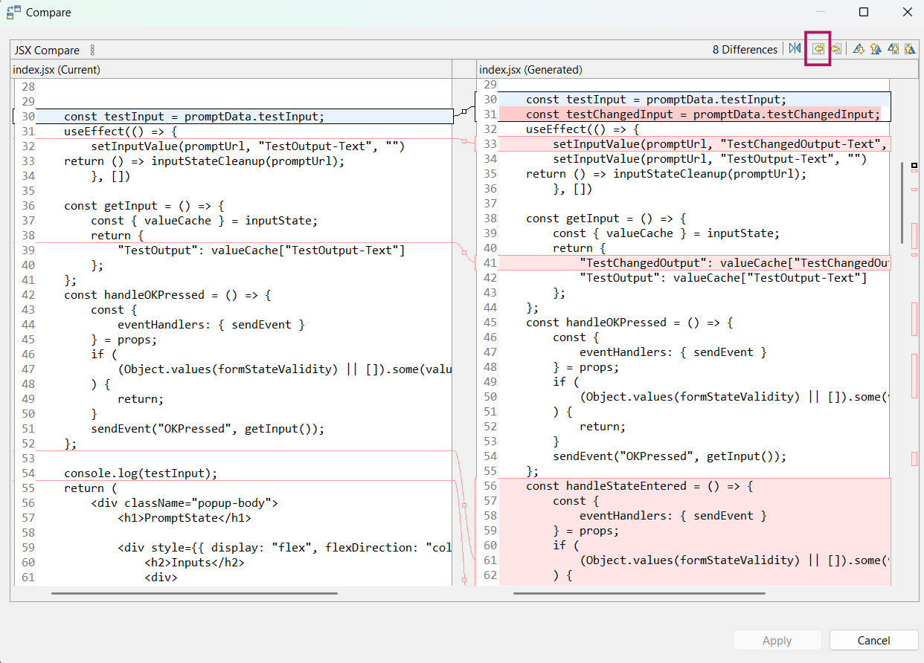Screen dimensions: 924x663
Task: Click the '<h2>Inputs</h2>' line
Action: (x=194, y=562)
